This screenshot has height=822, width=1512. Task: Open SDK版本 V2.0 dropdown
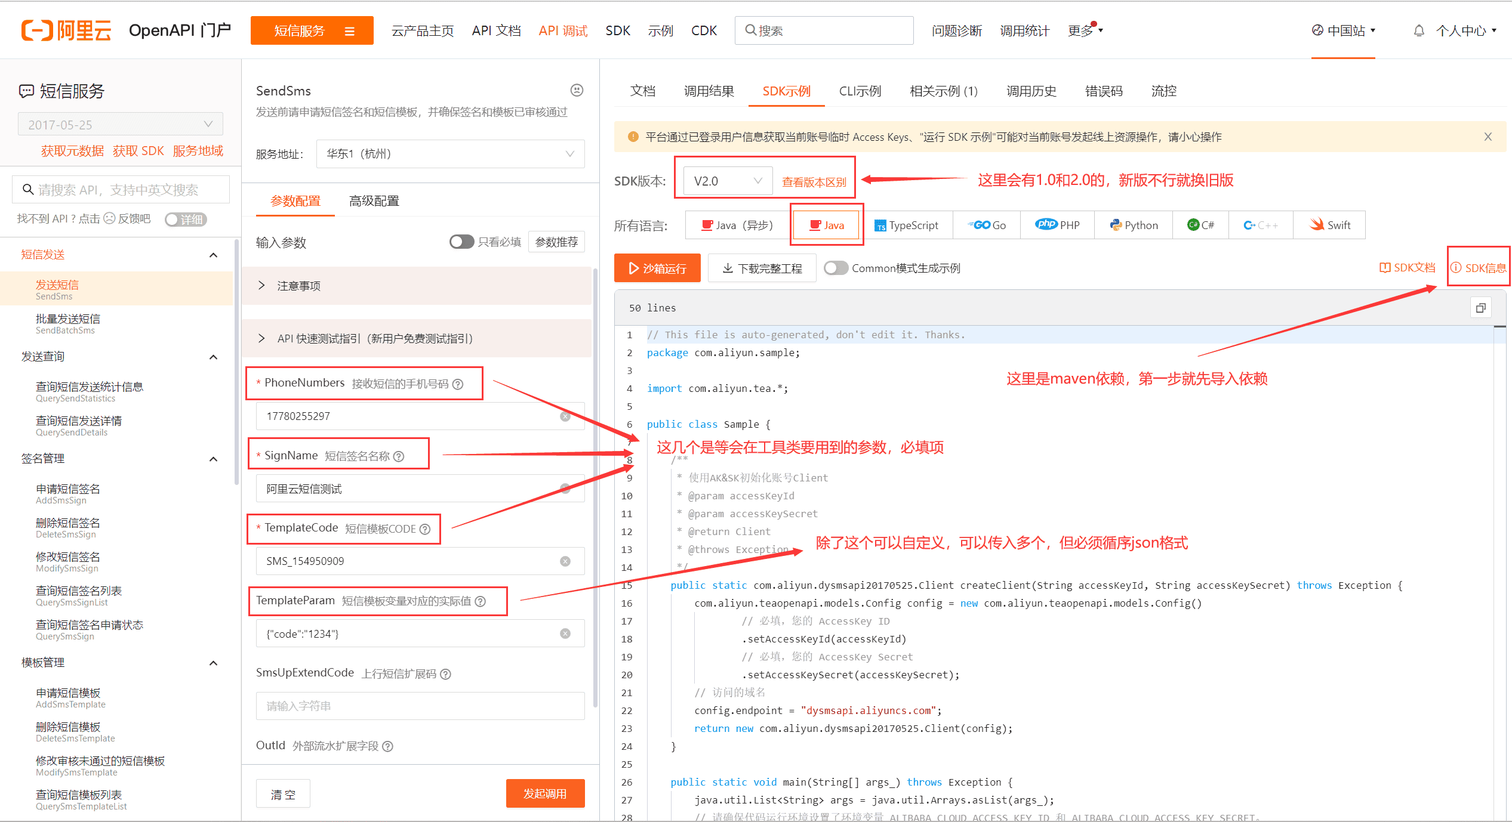click(728, 181)
